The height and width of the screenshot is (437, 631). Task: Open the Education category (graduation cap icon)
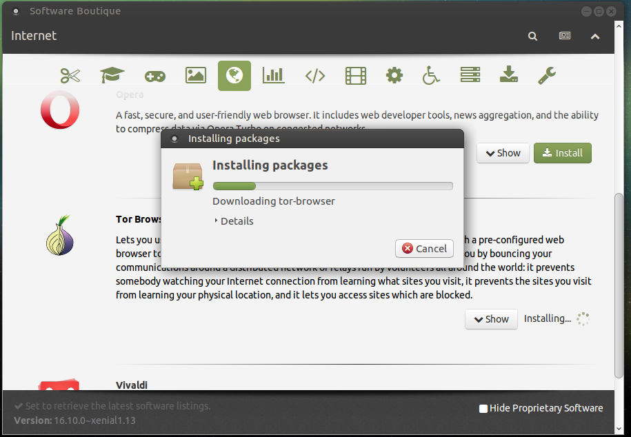tap(112, 75)
